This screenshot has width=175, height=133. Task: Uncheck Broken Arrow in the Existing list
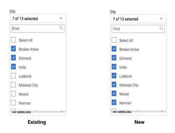(x=13, y=49)
